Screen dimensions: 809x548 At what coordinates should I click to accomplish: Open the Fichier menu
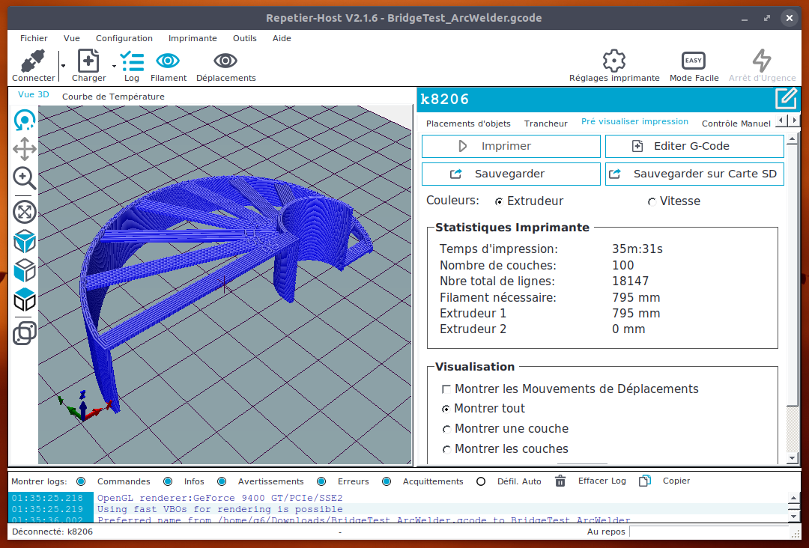(34, 38)
